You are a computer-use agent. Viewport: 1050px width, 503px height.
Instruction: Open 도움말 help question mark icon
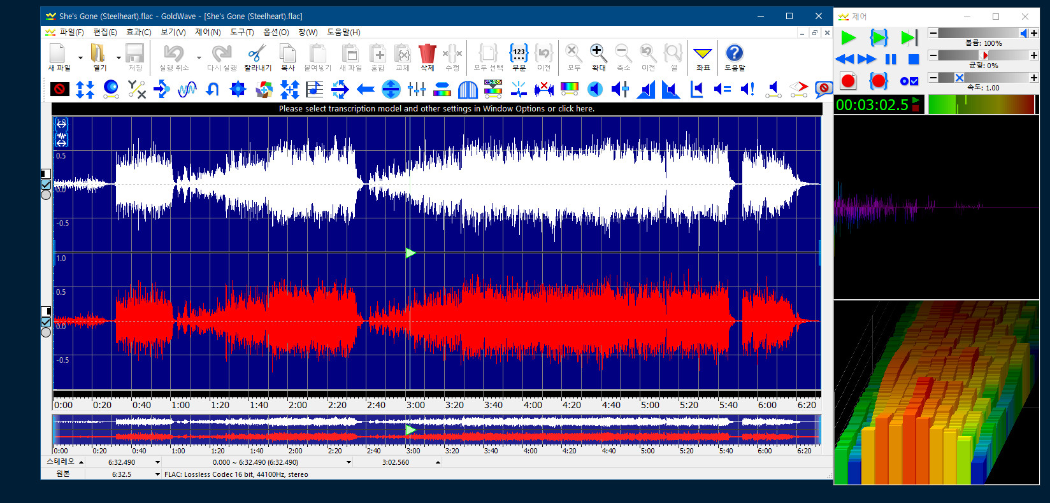(x=734, y=53)
